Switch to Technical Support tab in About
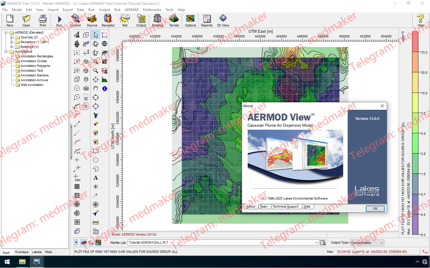Screen dimensions: 430x268 (x=285, y=206)
